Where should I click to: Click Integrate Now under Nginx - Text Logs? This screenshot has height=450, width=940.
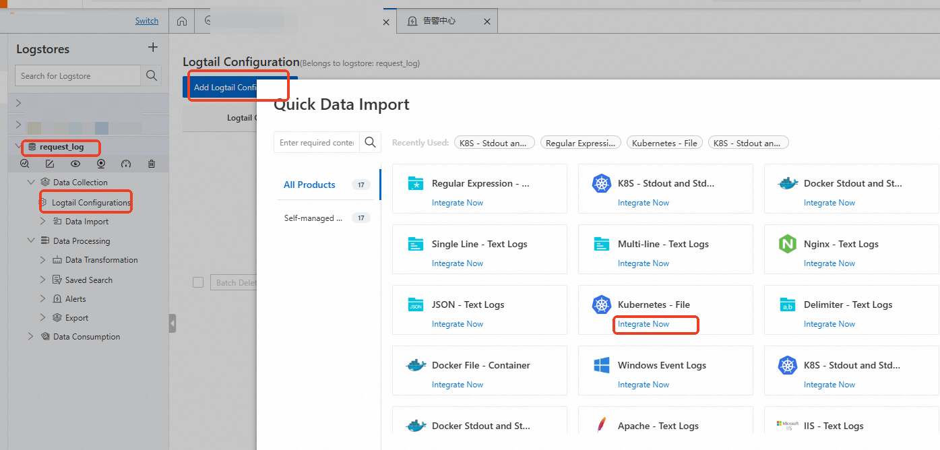point(829,263)
